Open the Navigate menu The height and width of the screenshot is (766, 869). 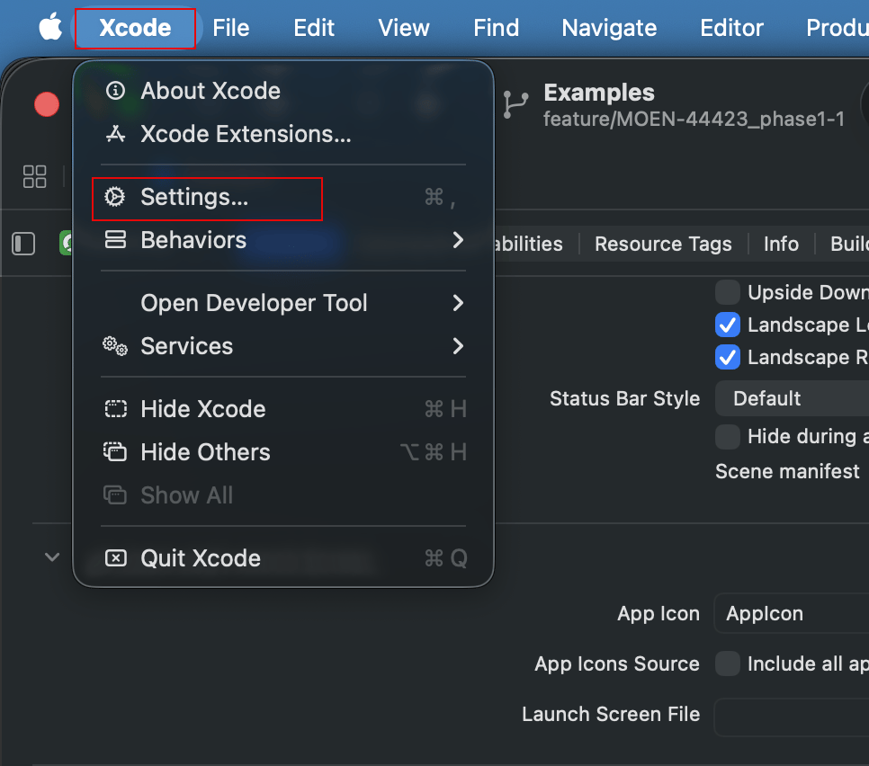click(x=609, y=28)
